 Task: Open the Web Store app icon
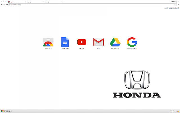tap(48, 42)
